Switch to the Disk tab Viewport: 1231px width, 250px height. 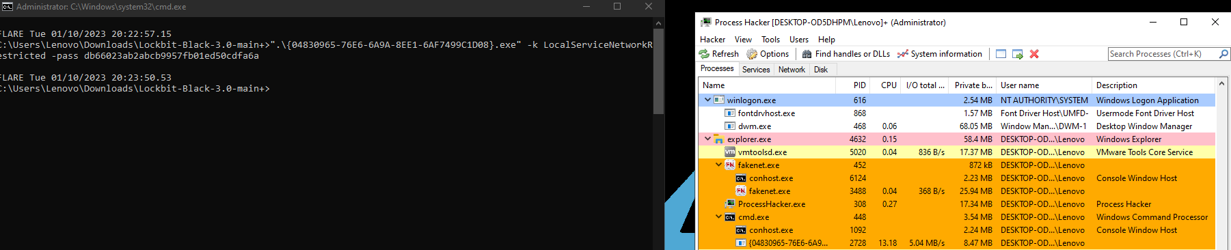point(821,70)
